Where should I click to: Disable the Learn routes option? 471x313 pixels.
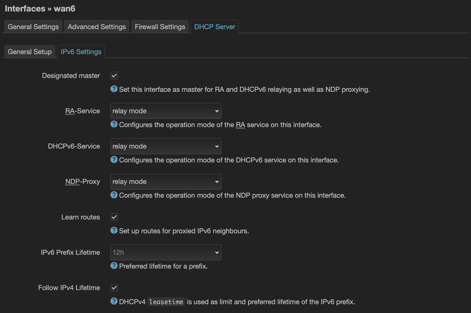tap(114, 217)
